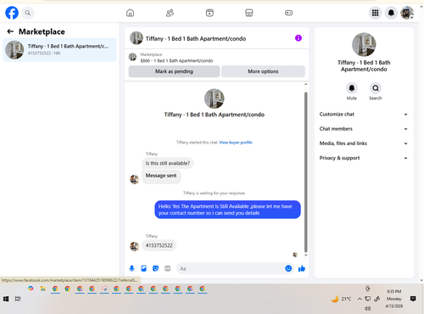Image resolution: width=424 pixels, height=314 pixels.
Task: Open File Explorer from the taskbar
Action: (x=42, y=289)
